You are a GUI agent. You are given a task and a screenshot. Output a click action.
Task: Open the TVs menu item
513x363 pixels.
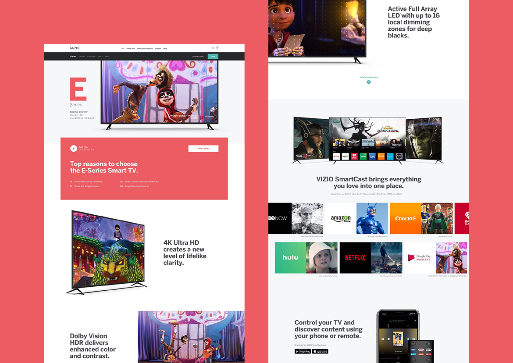coord(123,49)
